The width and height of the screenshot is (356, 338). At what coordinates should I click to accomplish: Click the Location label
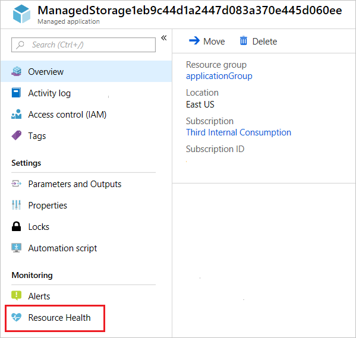202,93
